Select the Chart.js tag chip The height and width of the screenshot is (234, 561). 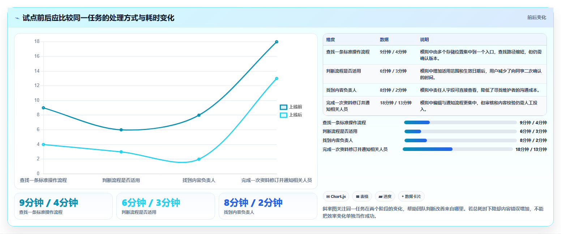[x=336, y=196]
